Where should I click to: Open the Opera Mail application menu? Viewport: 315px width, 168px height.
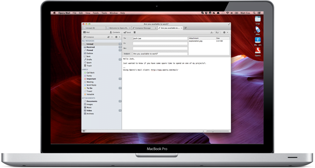[64, 13]
